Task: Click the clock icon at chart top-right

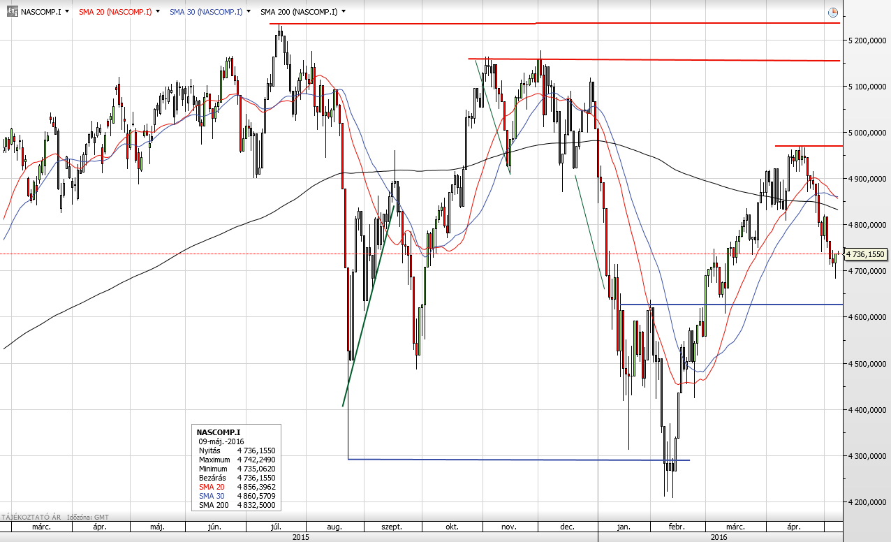Action: pos(832,13)
